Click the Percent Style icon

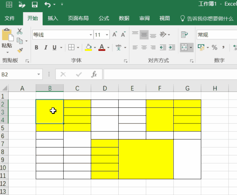click(215, 47)
